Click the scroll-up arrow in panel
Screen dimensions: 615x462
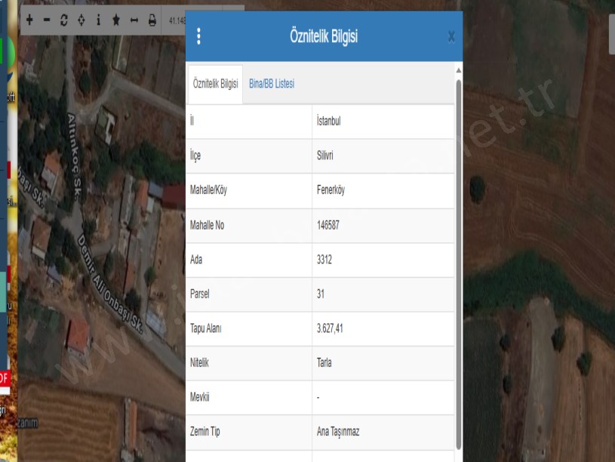coord(458,71)
